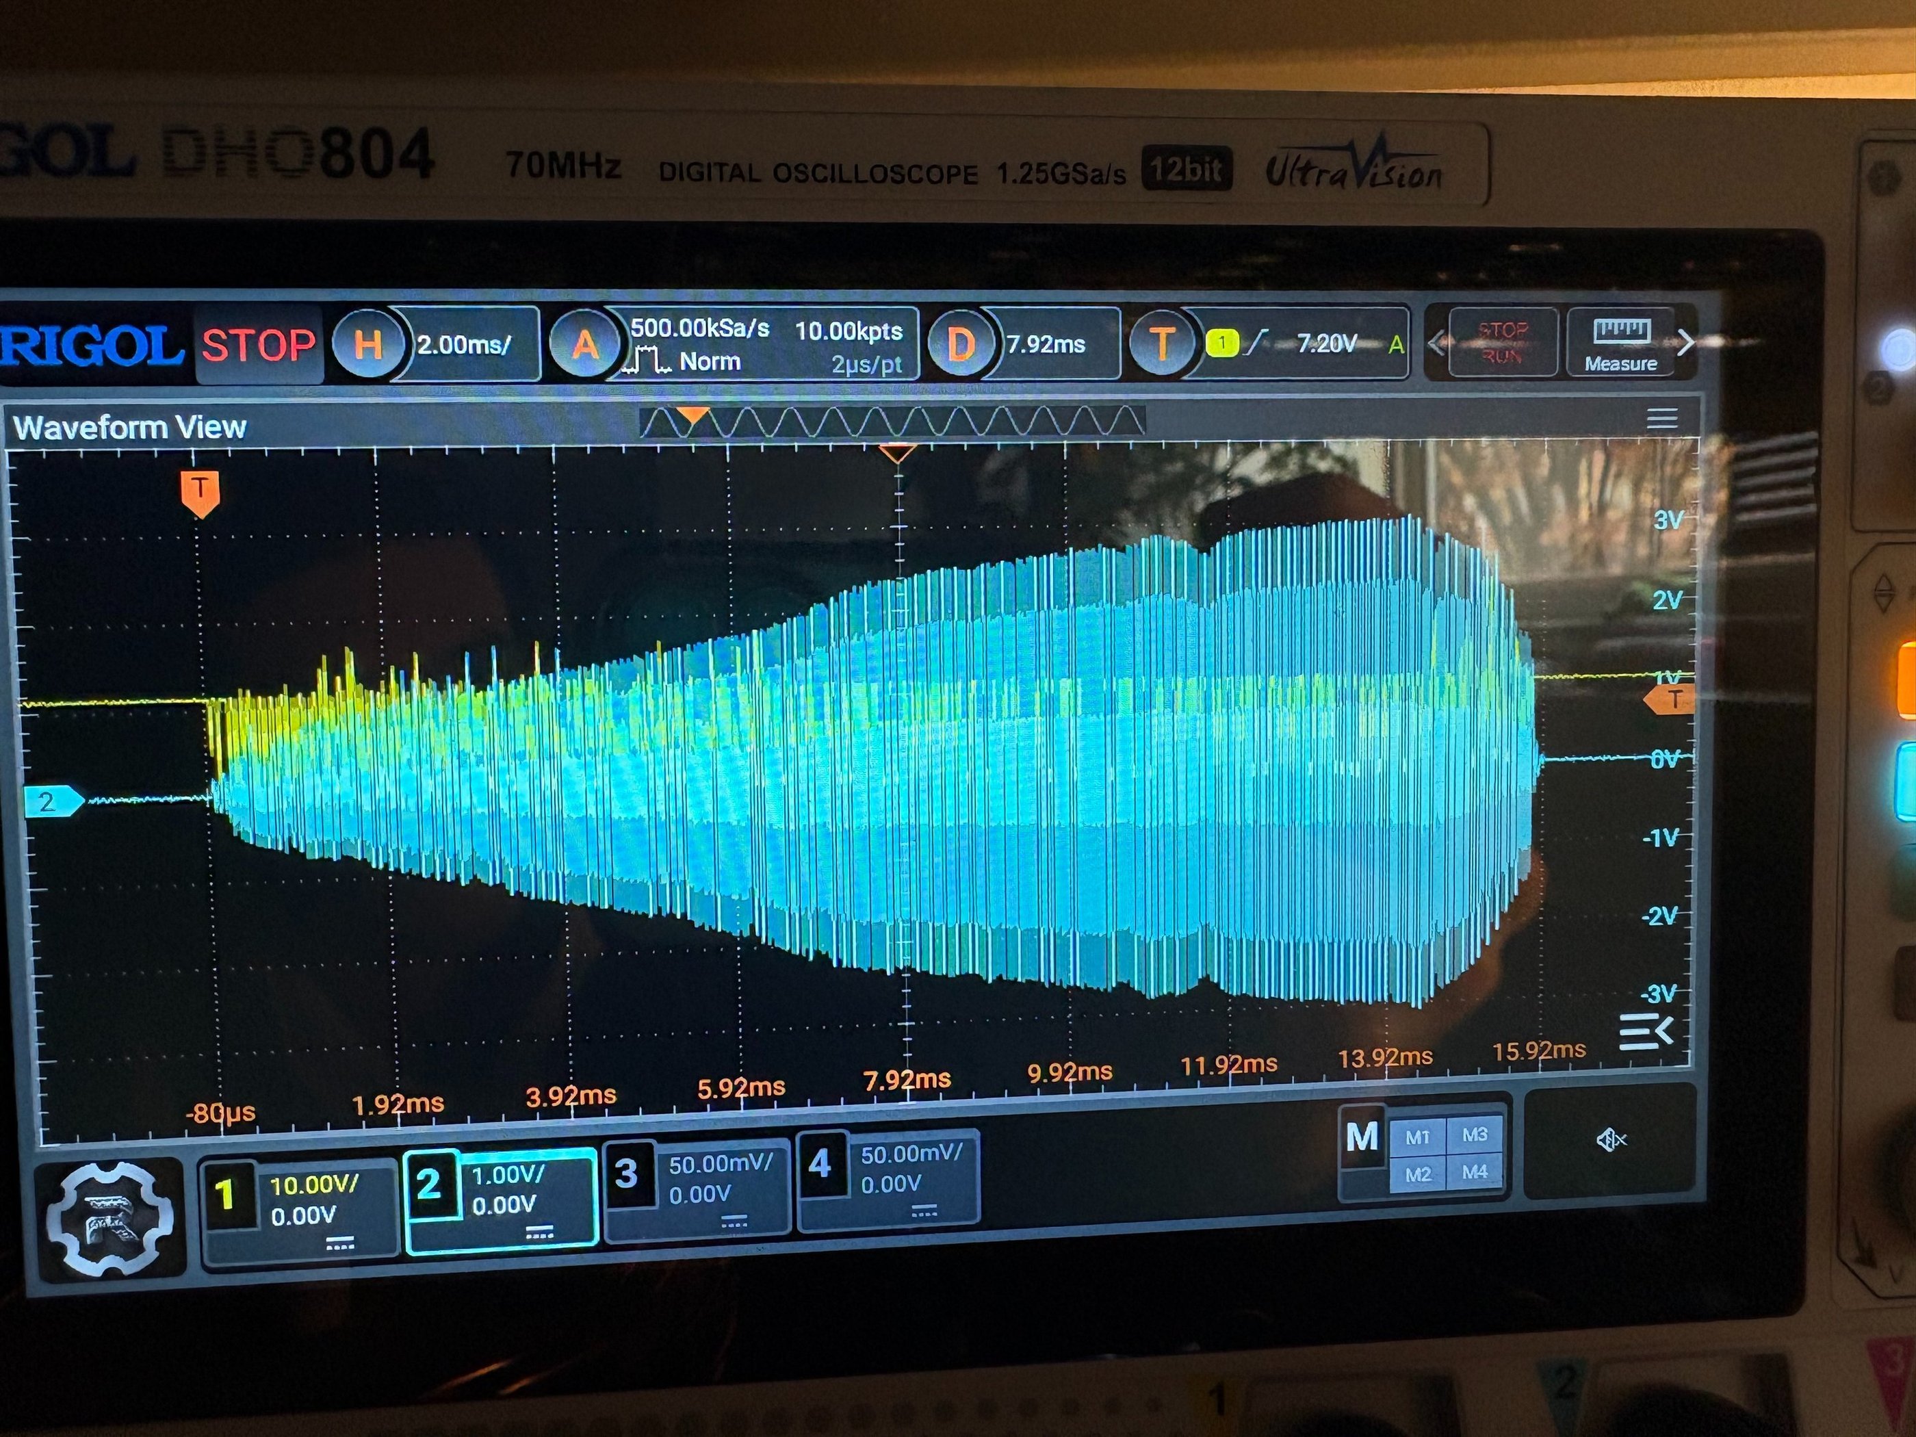
Task: Open the Rigol settings gear menu
Action: [x=111, y=1219]
